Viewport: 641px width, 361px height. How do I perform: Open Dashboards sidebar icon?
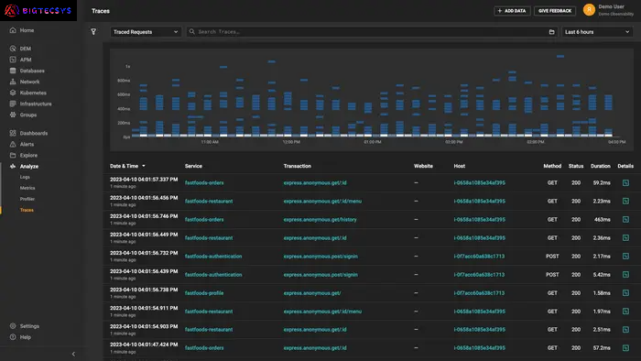click(x=13, y=133)
